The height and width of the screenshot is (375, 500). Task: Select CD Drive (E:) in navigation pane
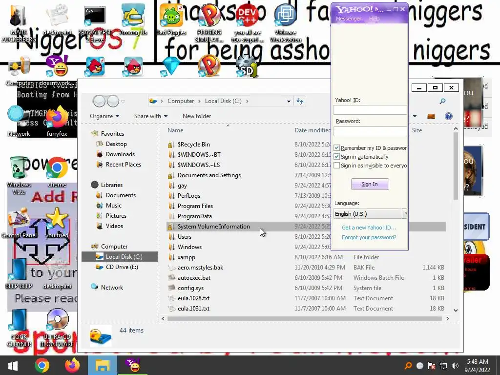pos(122,267)
